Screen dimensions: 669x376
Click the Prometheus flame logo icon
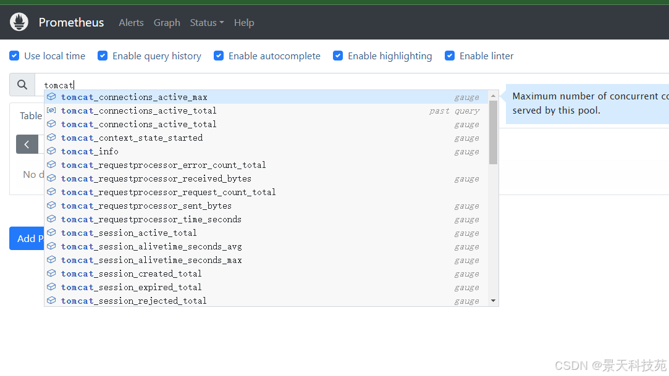(x=19, y=22)
